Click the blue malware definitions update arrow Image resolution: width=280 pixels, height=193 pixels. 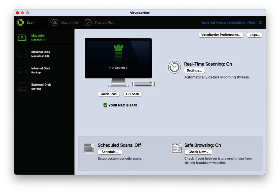click(260, 23)
